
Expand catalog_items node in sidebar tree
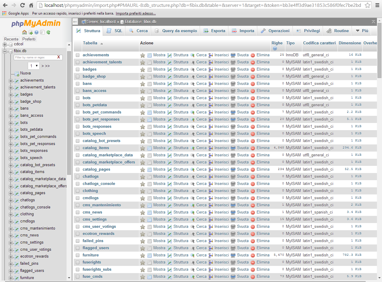point(11,172)
